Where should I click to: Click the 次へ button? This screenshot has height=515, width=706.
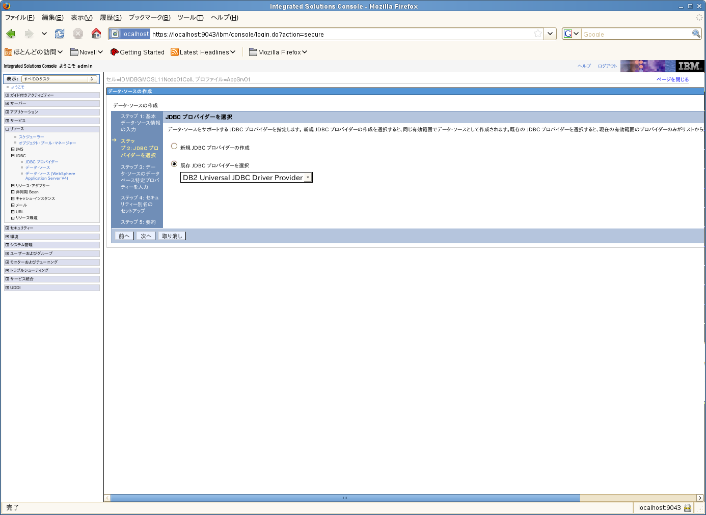146,236
